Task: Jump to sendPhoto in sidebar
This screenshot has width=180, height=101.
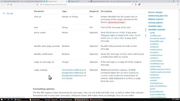Action: pos(154,44)
